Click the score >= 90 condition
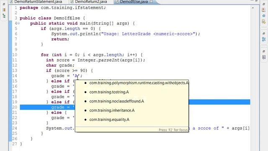The height and width of the screenshot is (151, 268). point(71,70)
